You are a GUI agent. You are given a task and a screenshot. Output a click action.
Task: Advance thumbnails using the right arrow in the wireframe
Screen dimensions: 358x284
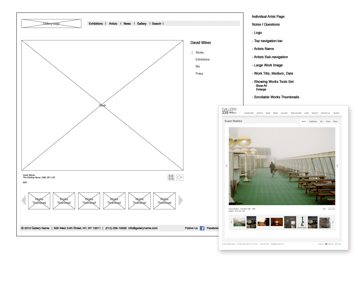point(180,201)
